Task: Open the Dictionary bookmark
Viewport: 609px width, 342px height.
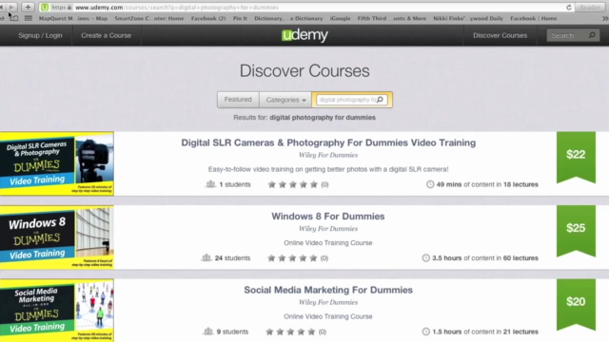Action: [x=288, y=18]
